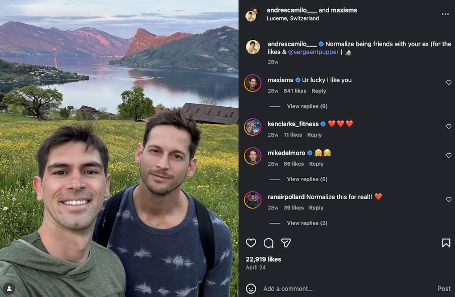Share the post via paper plane icon
The image size is (455, 297).
286,243
